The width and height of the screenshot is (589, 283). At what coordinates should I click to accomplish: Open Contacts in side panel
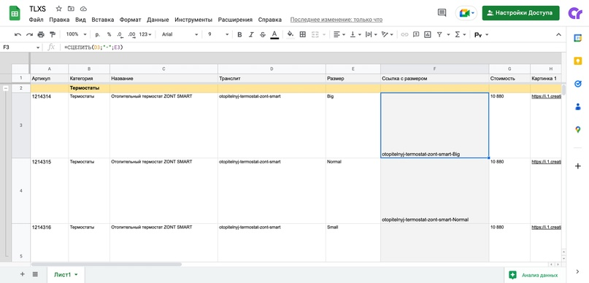pos(578,106)
